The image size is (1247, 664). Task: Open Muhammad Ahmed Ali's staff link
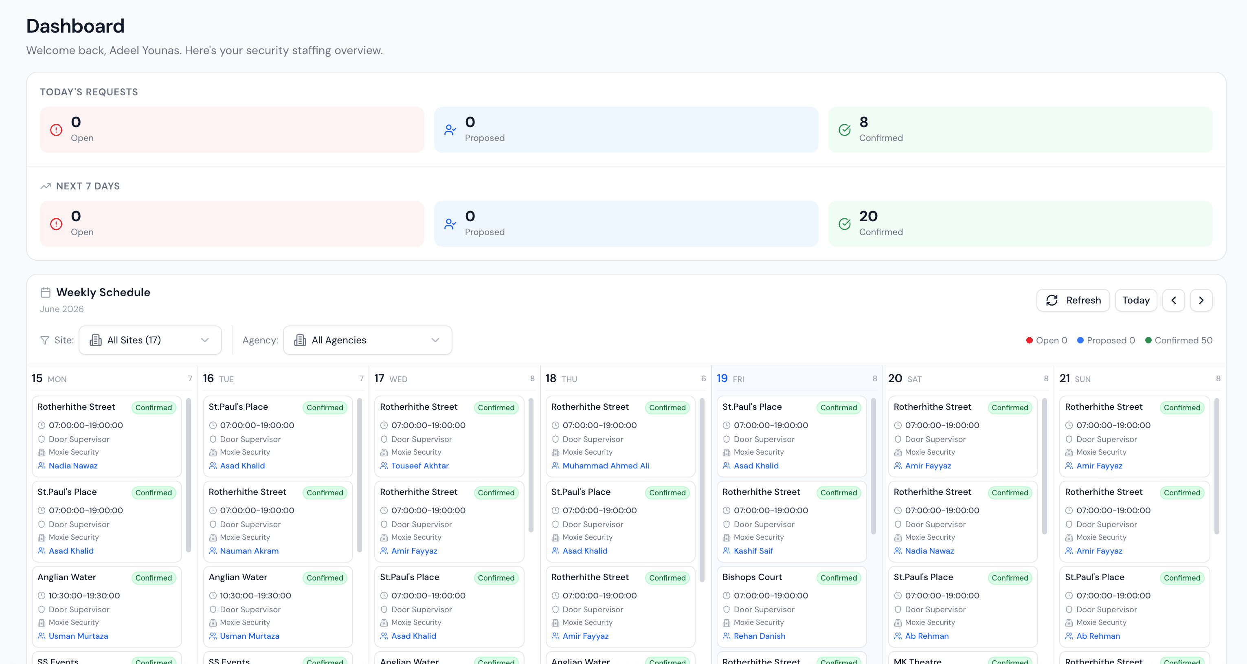click(606, 466)
